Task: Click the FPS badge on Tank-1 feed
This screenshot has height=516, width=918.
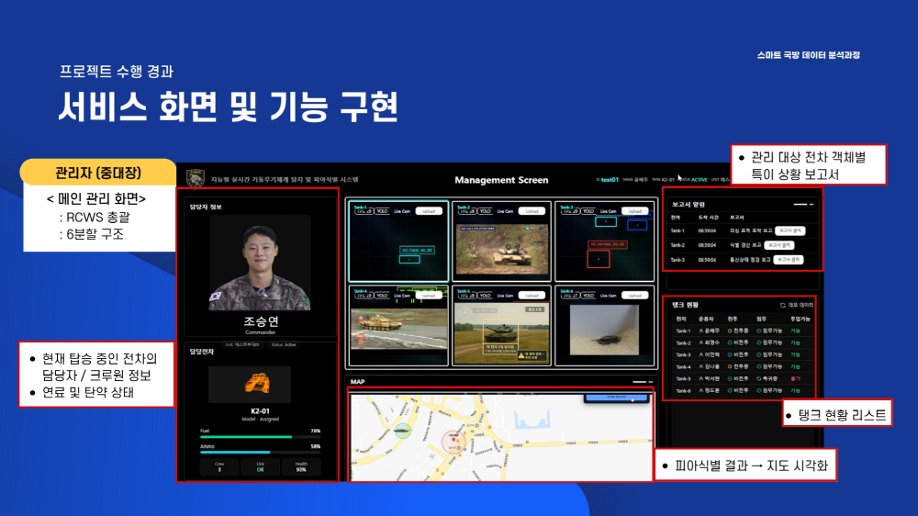Action: 364,211
